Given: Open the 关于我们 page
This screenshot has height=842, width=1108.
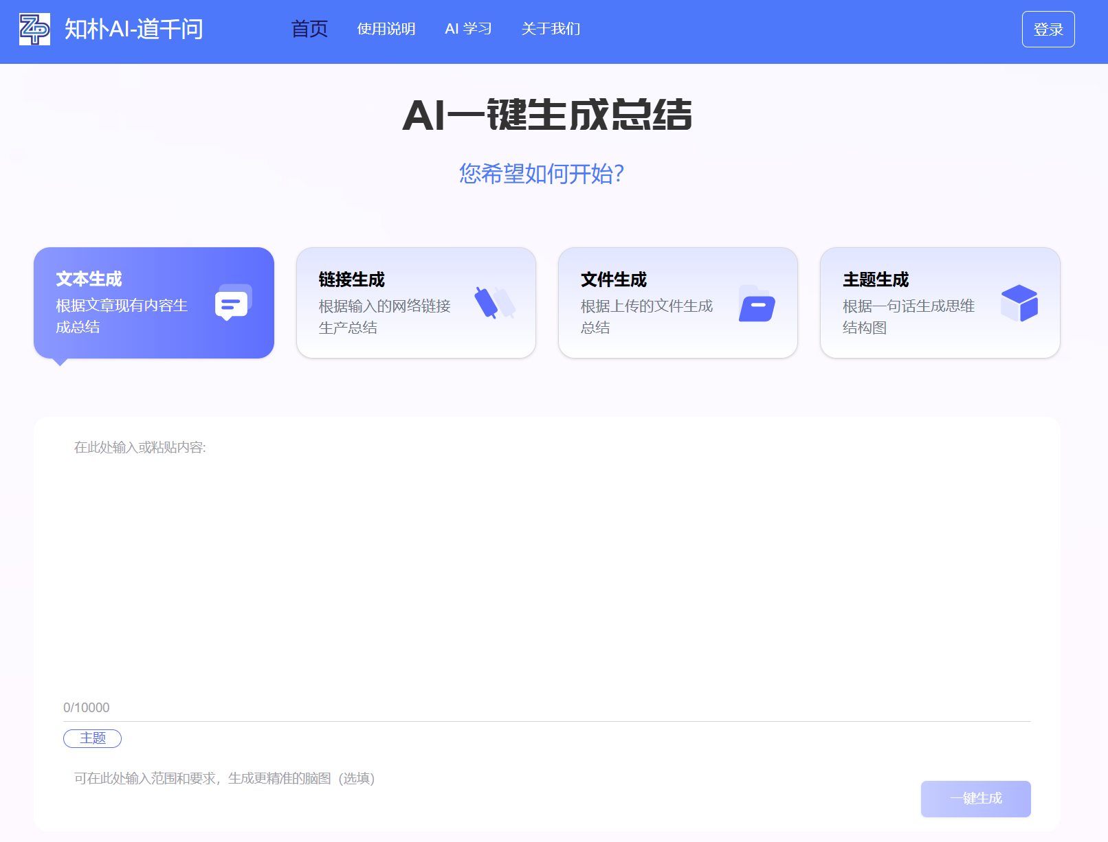Looking at the screenshot, I should coord(551,29).
